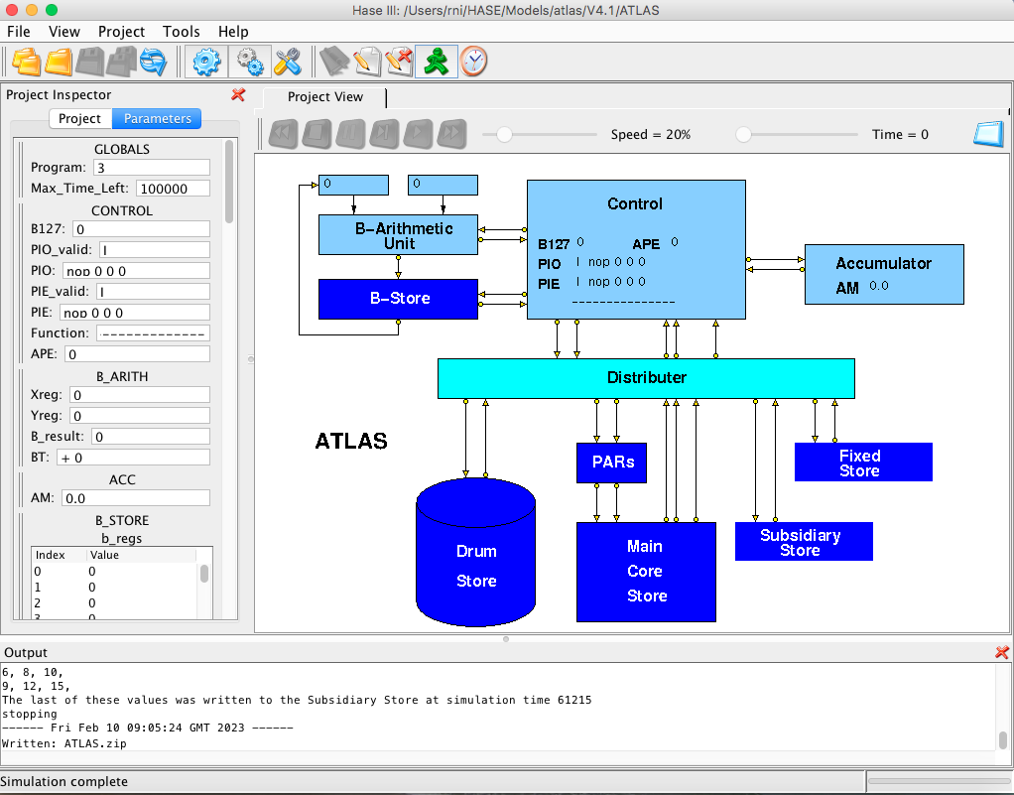
Task: Click the rewind playback button
Action: (283, 134)
